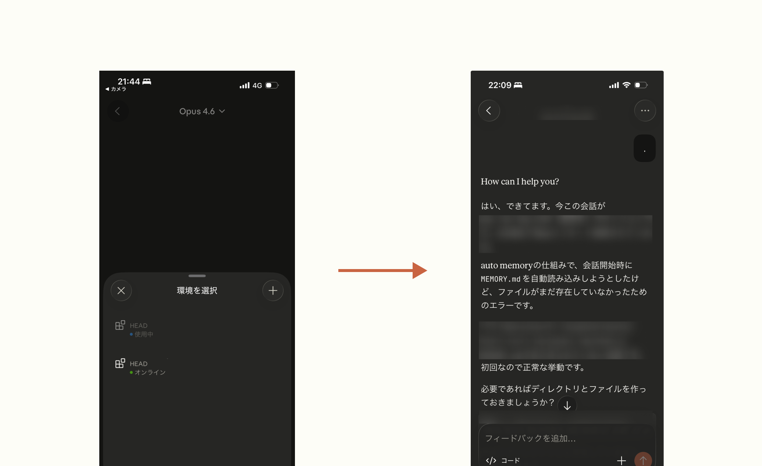
Task: Open the Opus 4.6 model dropdown
Action: click(x=202, y=111)
